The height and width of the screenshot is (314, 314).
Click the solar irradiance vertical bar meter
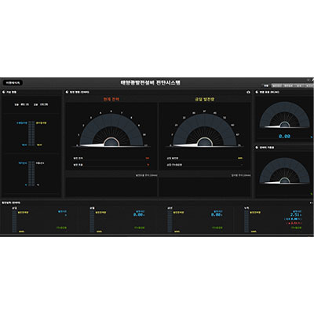[31, 133]
